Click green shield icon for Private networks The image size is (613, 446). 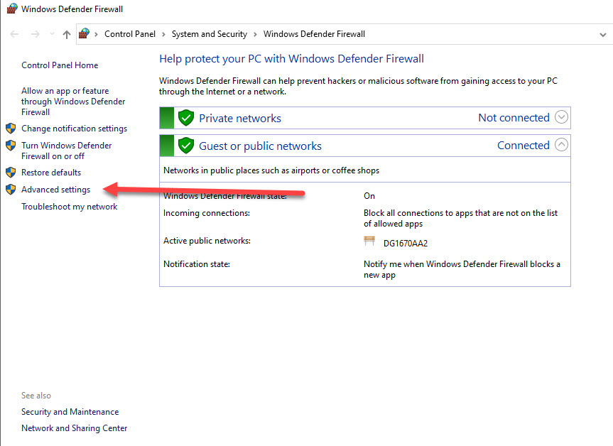click(186, 118)
